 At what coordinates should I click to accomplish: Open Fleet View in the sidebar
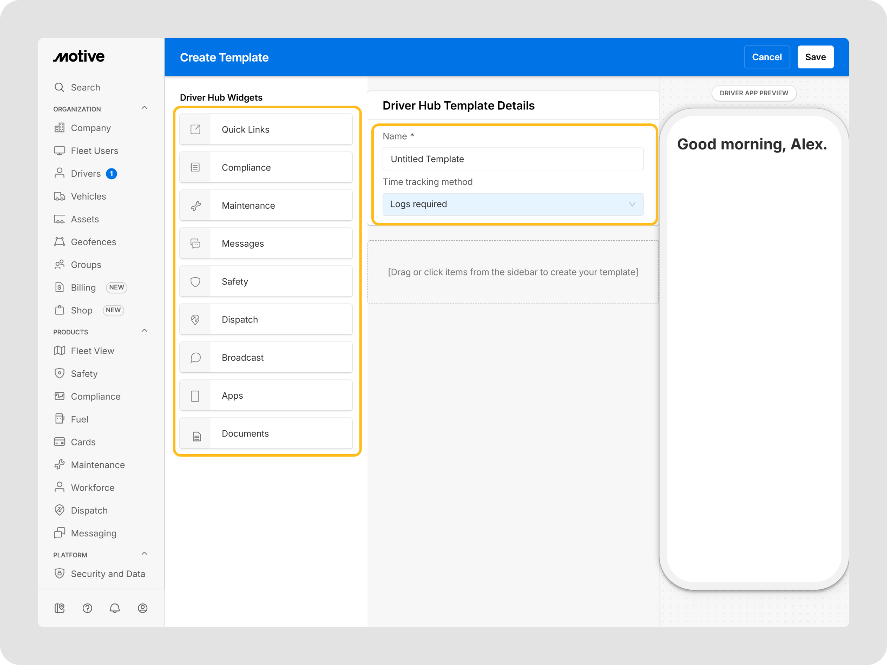(92, 351)
